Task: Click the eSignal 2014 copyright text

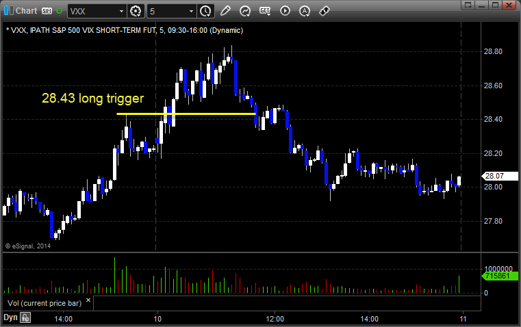Action: point(28,246)
